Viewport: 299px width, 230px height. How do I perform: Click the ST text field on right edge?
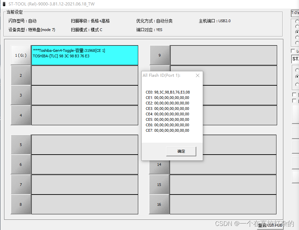(x=295, y=59)
